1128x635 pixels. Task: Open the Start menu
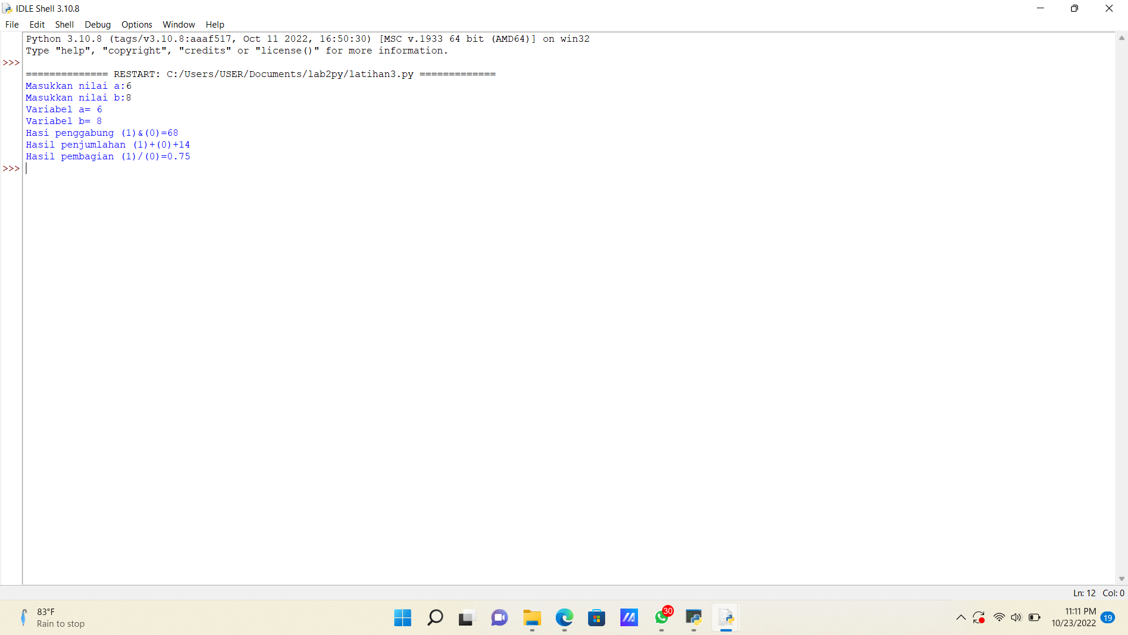(x=402, y=618)
